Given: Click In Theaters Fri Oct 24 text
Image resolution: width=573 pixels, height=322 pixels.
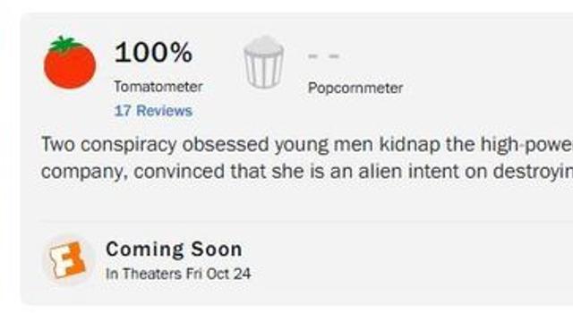Looking at the screenshot, I should coord(178,274).
